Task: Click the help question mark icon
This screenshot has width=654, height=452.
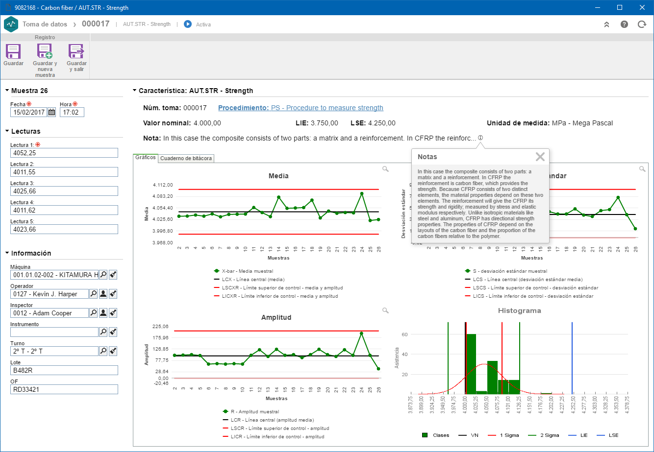Action: 624,24
